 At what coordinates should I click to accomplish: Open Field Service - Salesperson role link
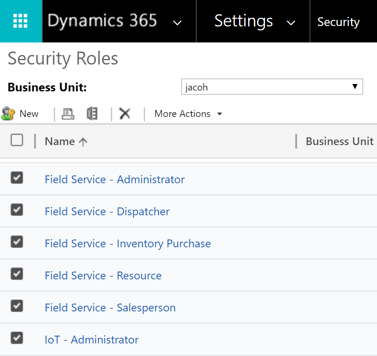(110, 307)
